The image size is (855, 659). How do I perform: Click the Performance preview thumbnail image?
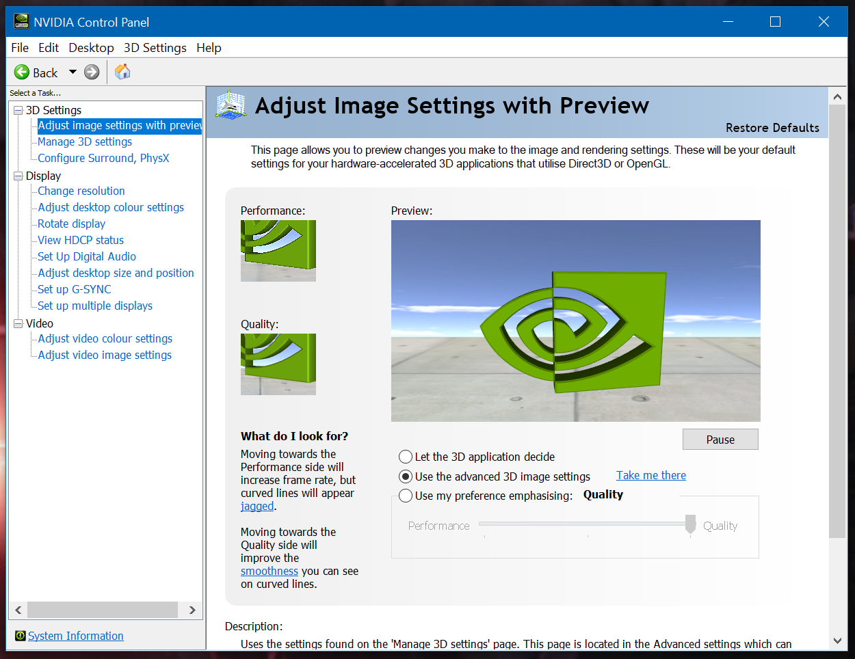278,250
